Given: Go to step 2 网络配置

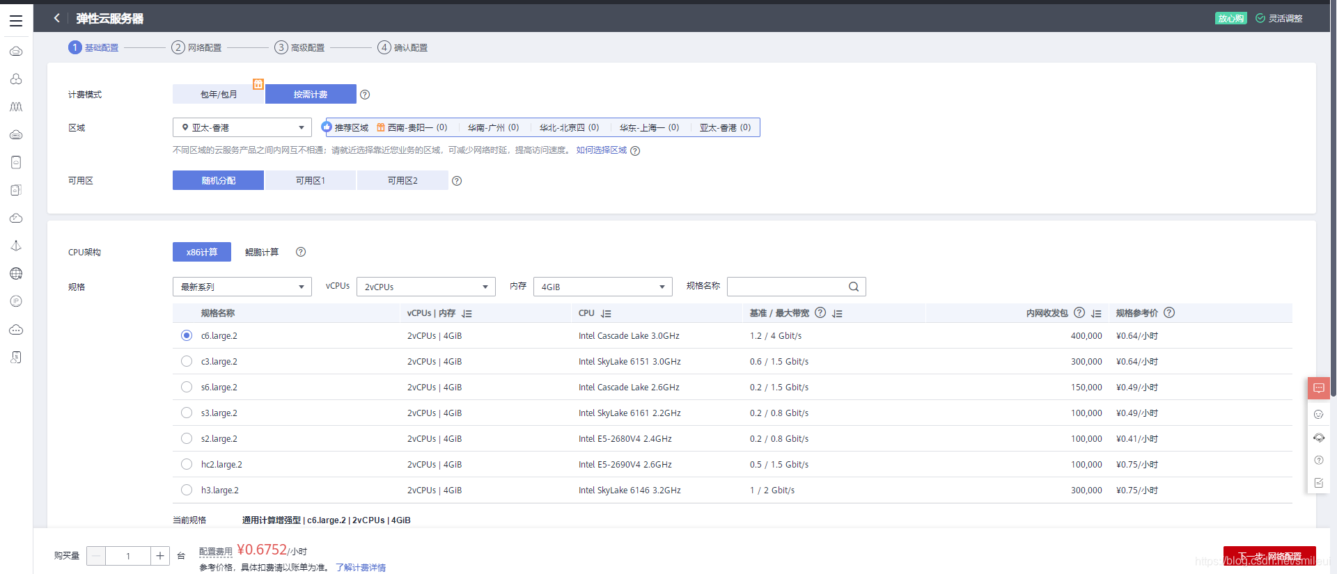Looking at the screenshot, I should pos(197,47).
